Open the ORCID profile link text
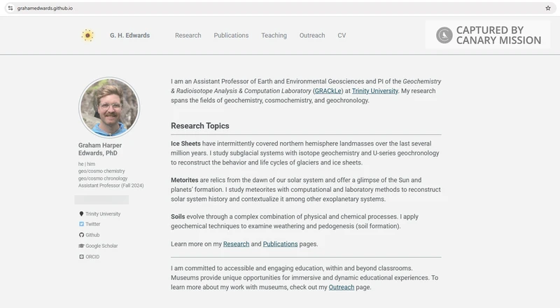This screenshot has width=560, height=308. [x=92, y=256]
